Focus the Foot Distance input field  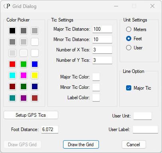point(50,129)
